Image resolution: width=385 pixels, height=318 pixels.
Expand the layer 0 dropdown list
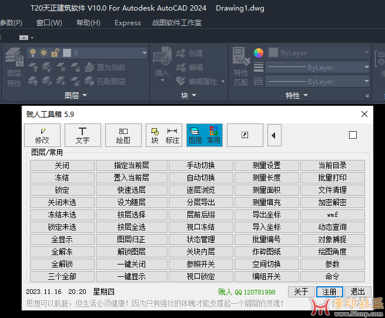[145, 53]
